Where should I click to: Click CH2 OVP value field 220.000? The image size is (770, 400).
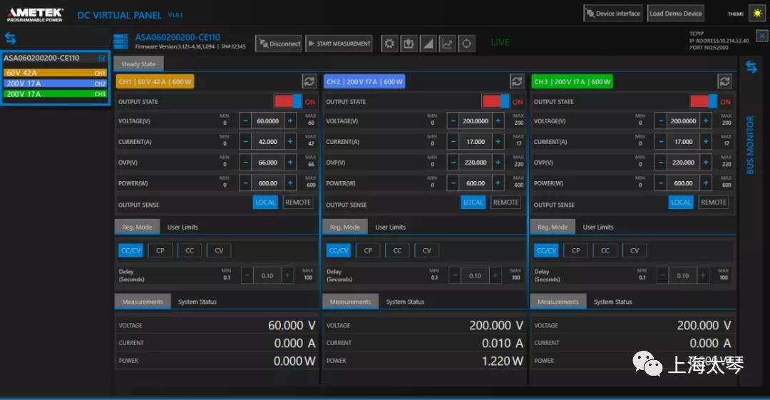pyautogui.click(x=476, y=162)
